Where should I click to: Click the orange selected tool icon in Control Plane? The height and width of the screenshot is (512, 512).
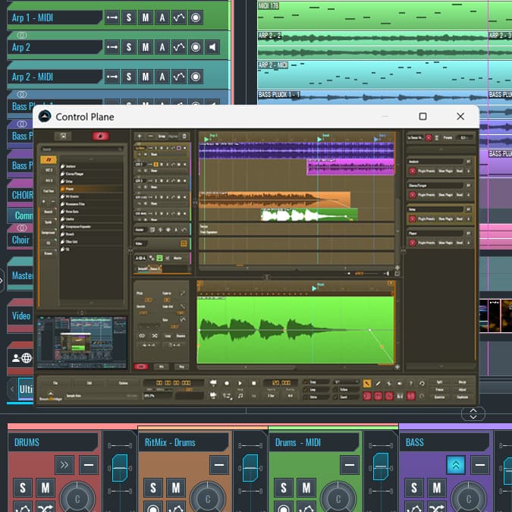pyautogui.click(x=366, y=383)
